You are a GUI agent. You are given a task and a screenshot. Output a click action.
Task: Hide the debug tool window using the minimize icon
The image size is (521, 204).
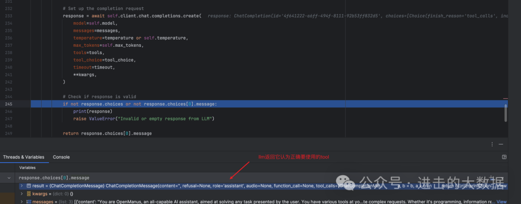pyautogui.click(x=501, y=144)
